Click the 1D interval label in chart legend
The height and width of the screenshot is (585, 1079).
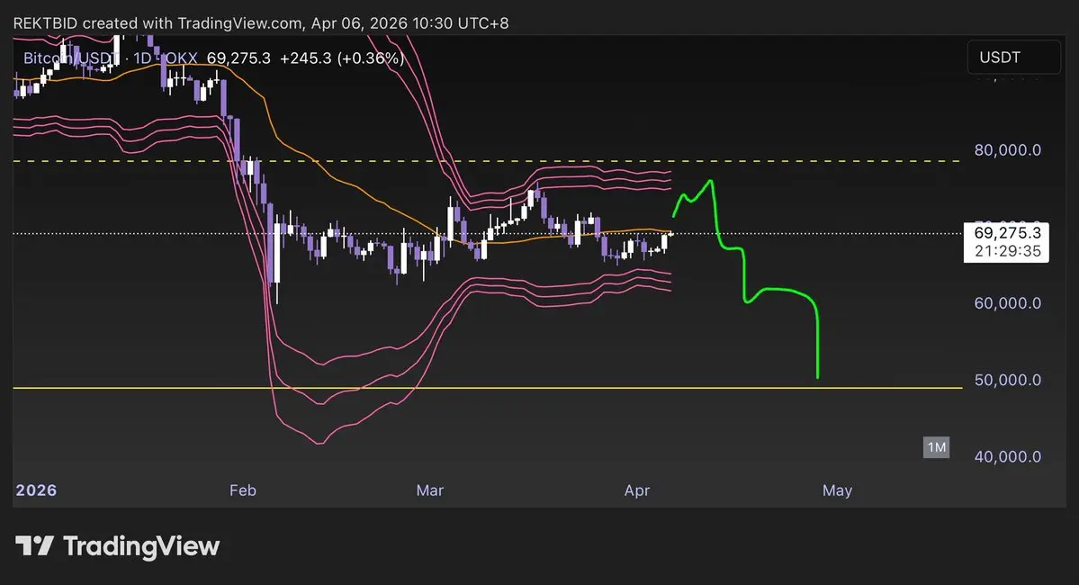click(142, 58)
